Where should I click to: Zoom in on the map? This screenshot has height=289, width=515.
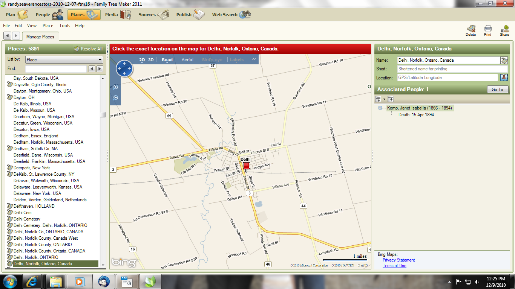tap(116, 87)
